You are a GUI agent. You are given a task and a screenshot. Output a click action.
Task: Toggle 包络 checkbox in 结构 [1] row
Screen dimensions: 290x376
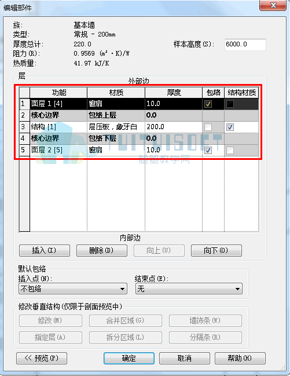coord(208,127)
